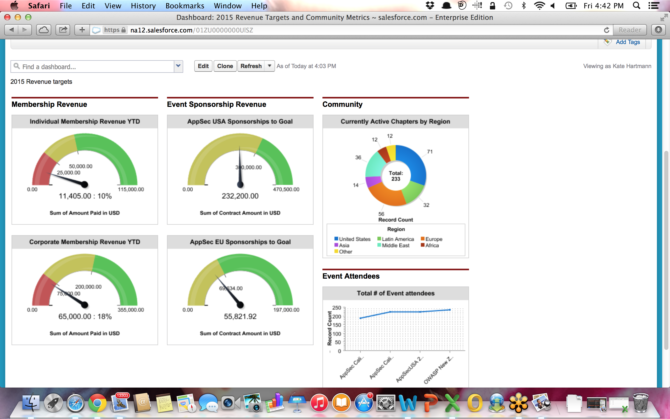670x419 pixels.
Task: Click the iCloud tabs icon in toolbar
Action: (x=43, y=30)
